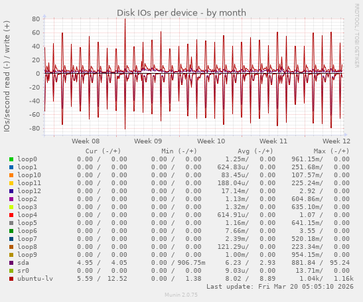Click sda min write value 906.75m

(192, 263)
